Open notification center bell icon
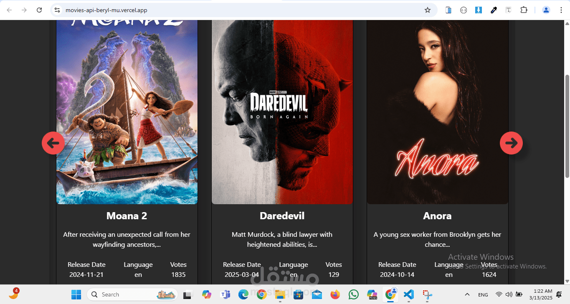 coord(559,294)
